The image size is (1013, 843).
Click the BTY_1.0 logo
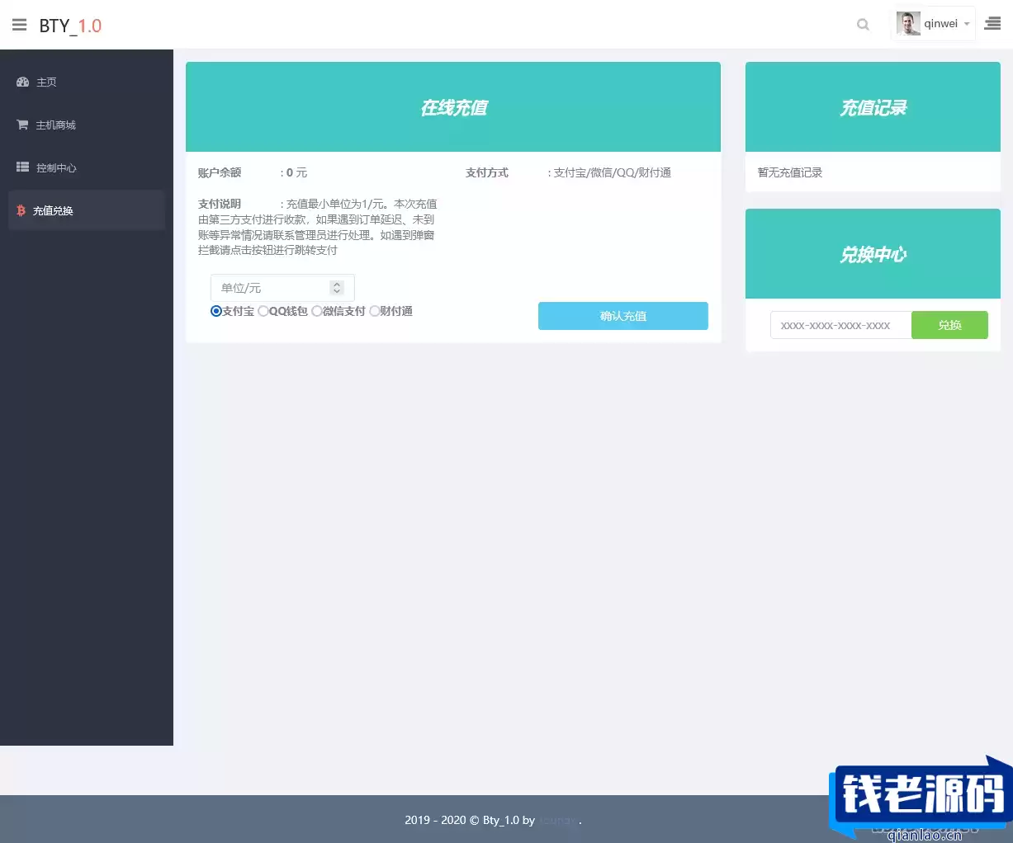(x=70, y=26)
